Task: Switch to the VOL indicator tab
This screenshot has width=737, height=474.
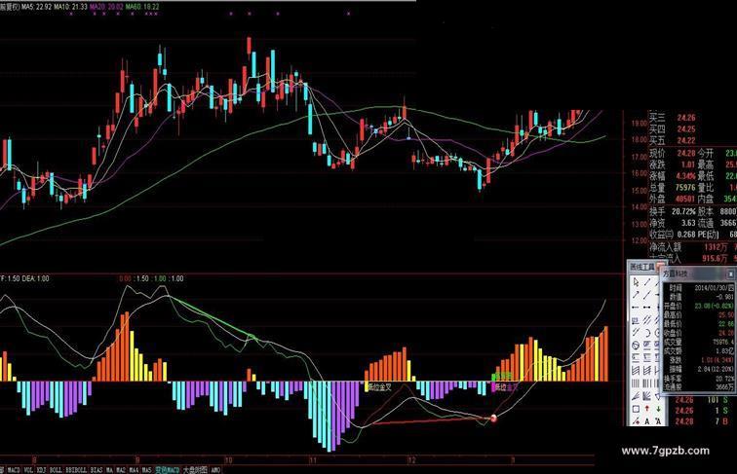Action: [x=27, y=469]
